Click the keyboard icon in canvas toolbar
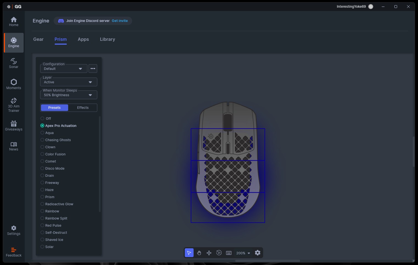418x265 pixels. click(229, 253)
